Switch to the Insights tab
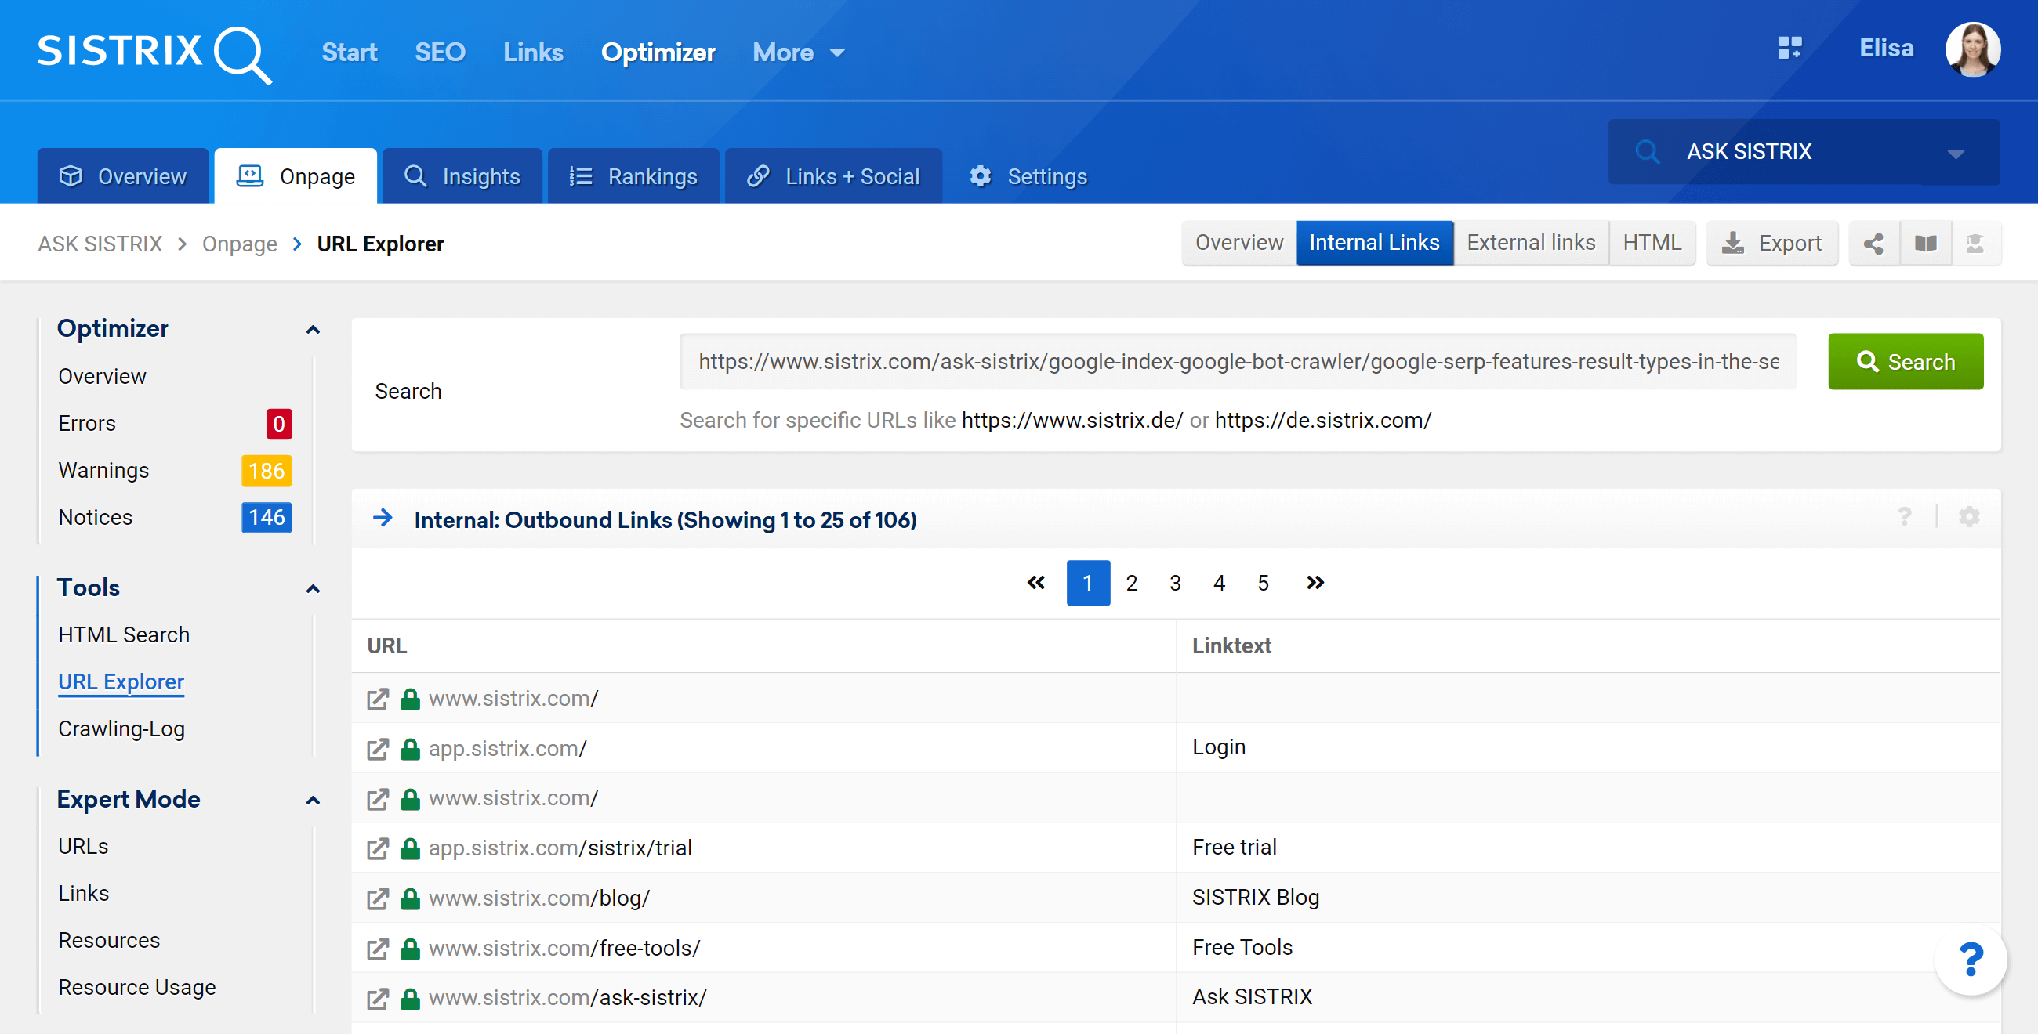This screenshot has height=1034, width=2038. [x=462, y=175]
